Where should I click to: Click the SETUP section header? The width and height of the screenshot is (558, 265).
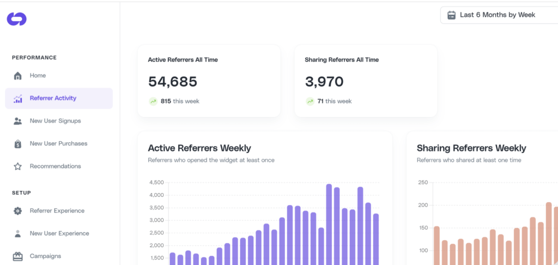(21, 192)
